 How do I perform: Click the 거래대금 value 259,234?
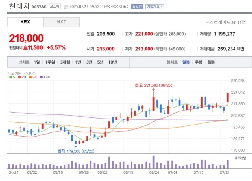point(226,49)
